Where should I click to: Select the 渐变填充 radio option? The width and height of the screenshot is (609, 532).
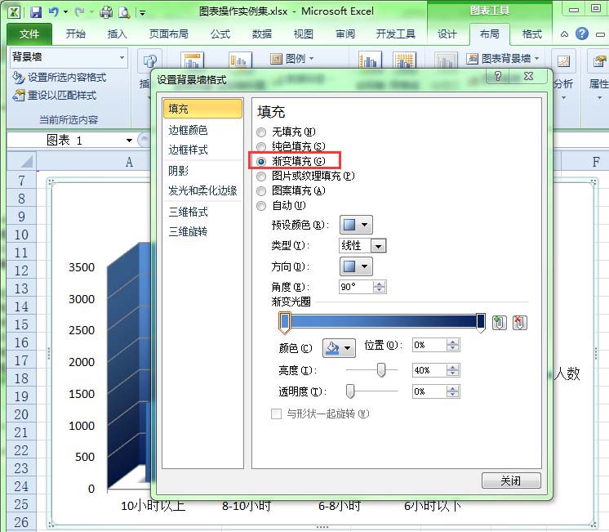click(261, 161)
